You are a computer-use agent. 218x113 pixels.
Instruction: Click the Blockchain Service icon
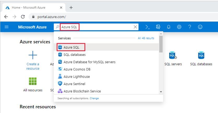(60, 91)
